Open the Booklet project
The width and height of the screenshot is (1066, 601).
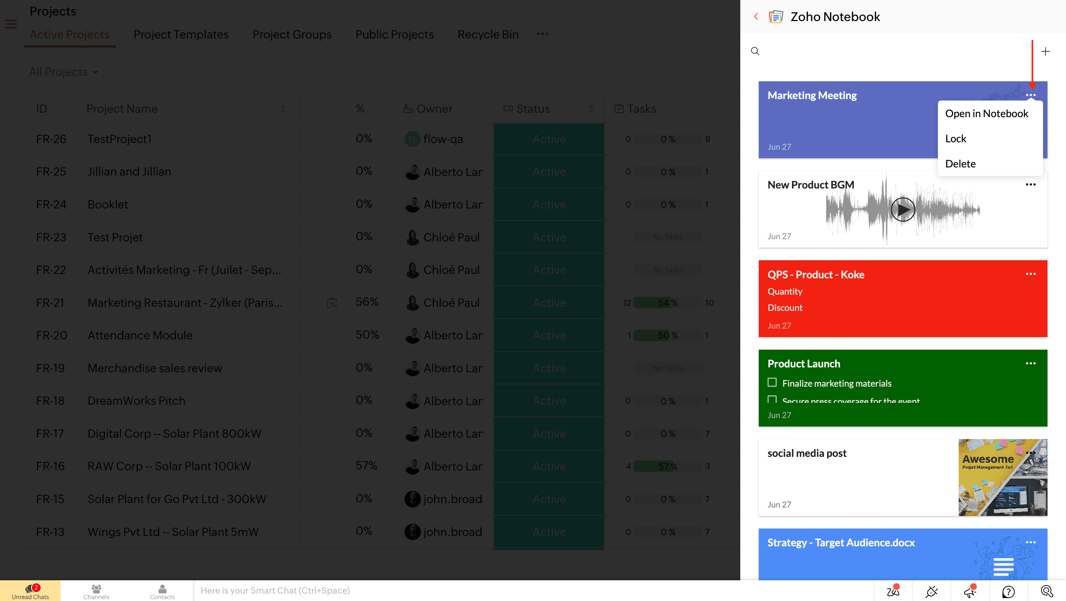[x=108, y=204]
